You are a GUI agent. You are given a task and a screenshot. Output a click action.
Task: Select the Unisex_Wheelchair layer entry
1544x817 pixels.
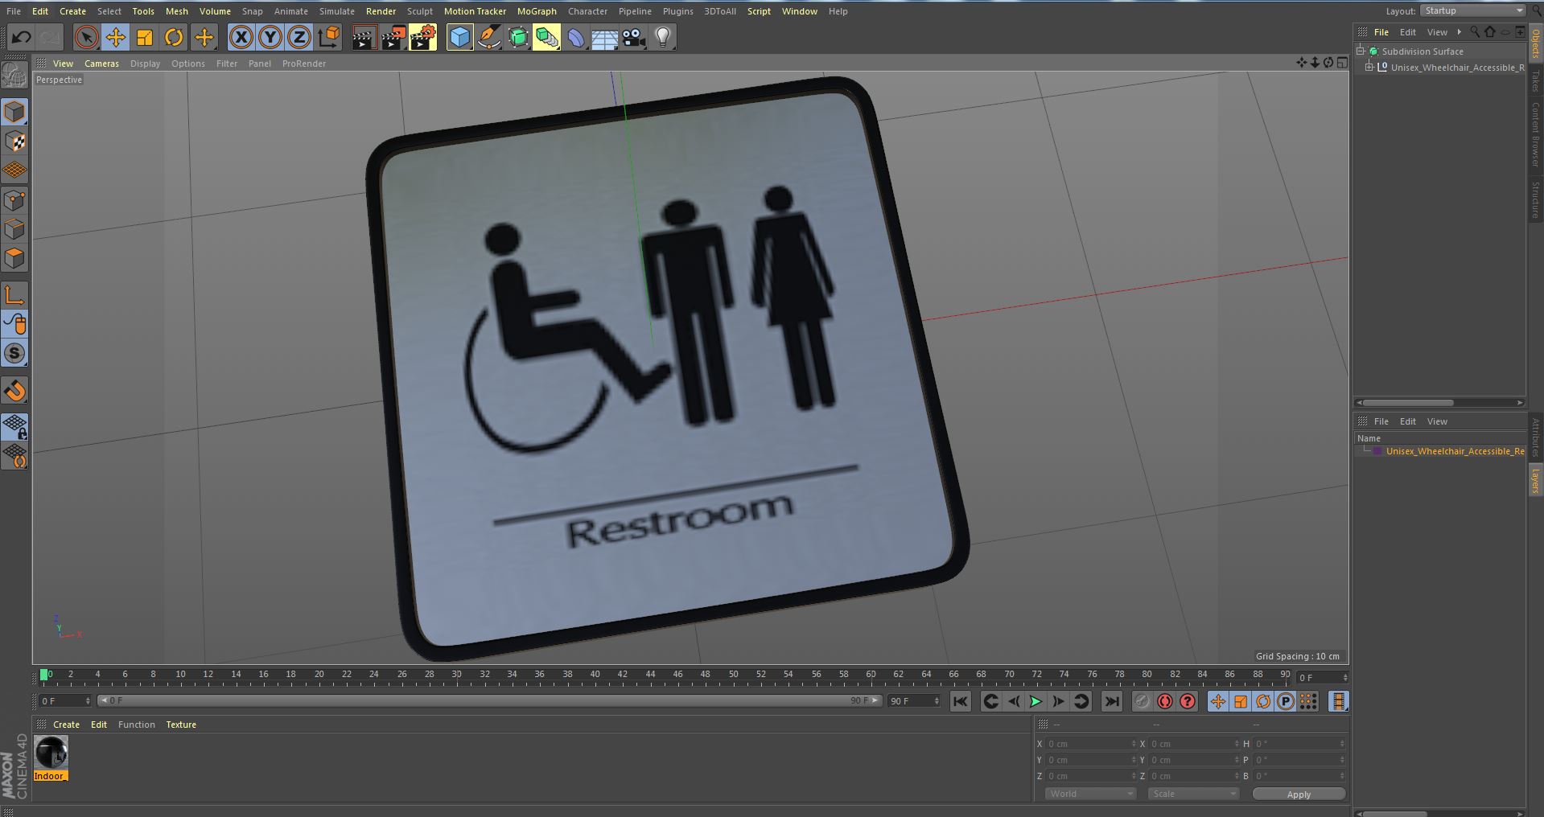pos(1455,451)
